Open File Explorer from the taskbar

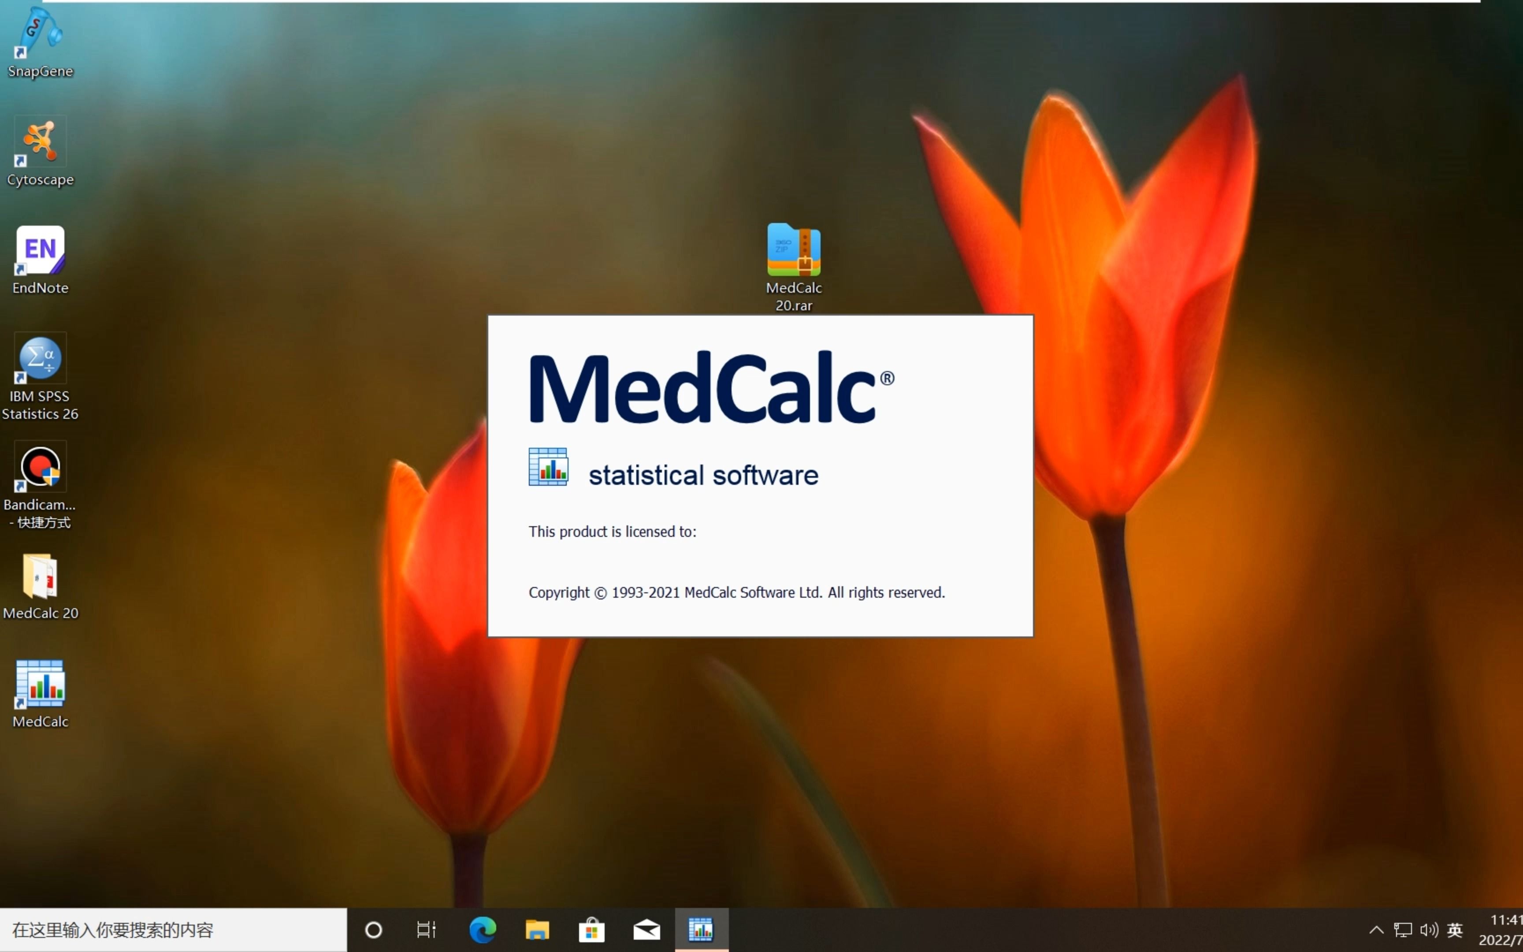pyautogui.click(x=537, y=930)
